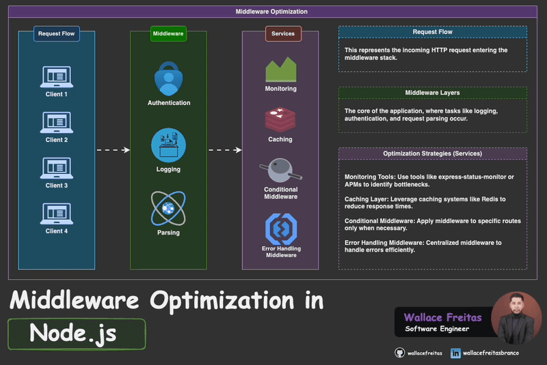Viewport: 547px width, 365px height.
Task: Click the 'Conditional Middleware' label under the pan
Action: 281,193
